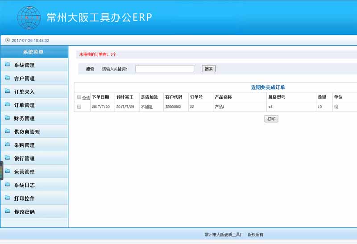The height and width of the screenshot is (244, 357).
Task: Tick the checkbox for order row 22
Action: tap(79, 107)
